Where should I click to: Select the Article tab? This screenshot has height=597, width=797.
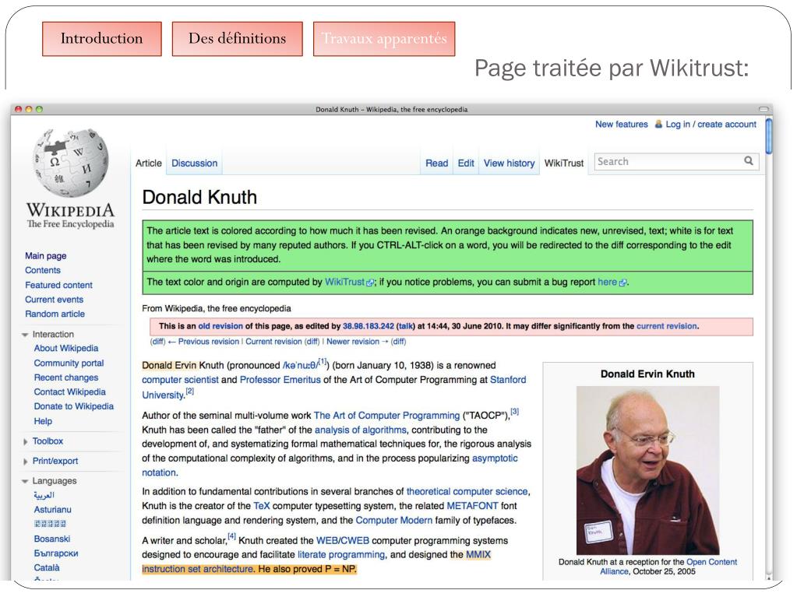tap(149, 163)
